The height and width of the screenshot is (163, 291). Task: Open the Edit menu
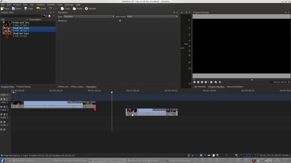(9, 5)
